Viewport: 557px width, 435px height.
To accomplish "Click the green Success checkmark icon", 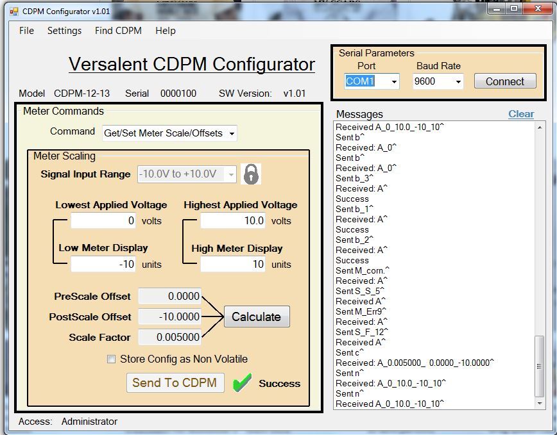I will [243, 382].
